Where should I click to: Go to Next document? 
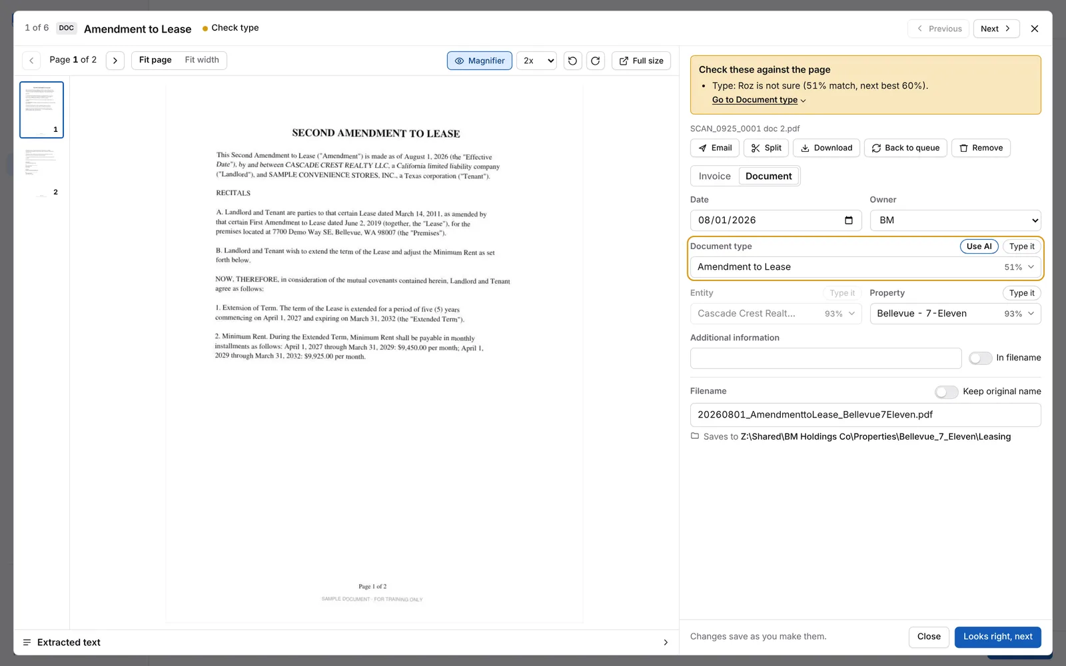click(996, 29)
